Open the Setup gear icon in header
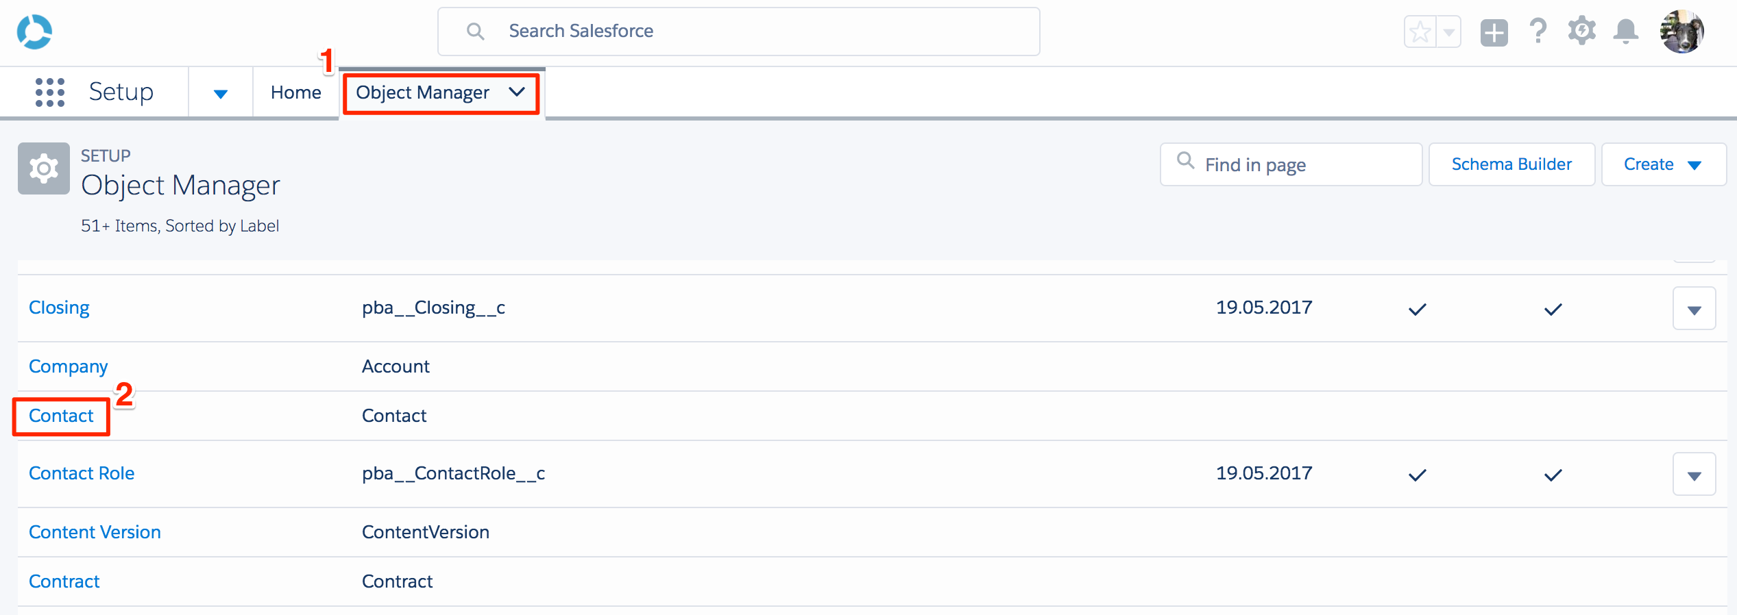 tap(1582, 32)
